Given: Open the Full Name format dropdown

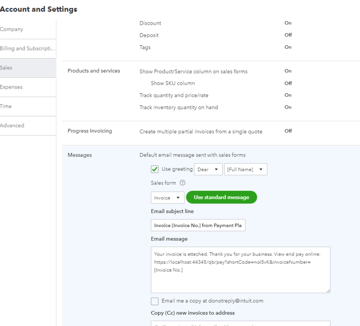Looking at the screenshot, I should (246, 169).
